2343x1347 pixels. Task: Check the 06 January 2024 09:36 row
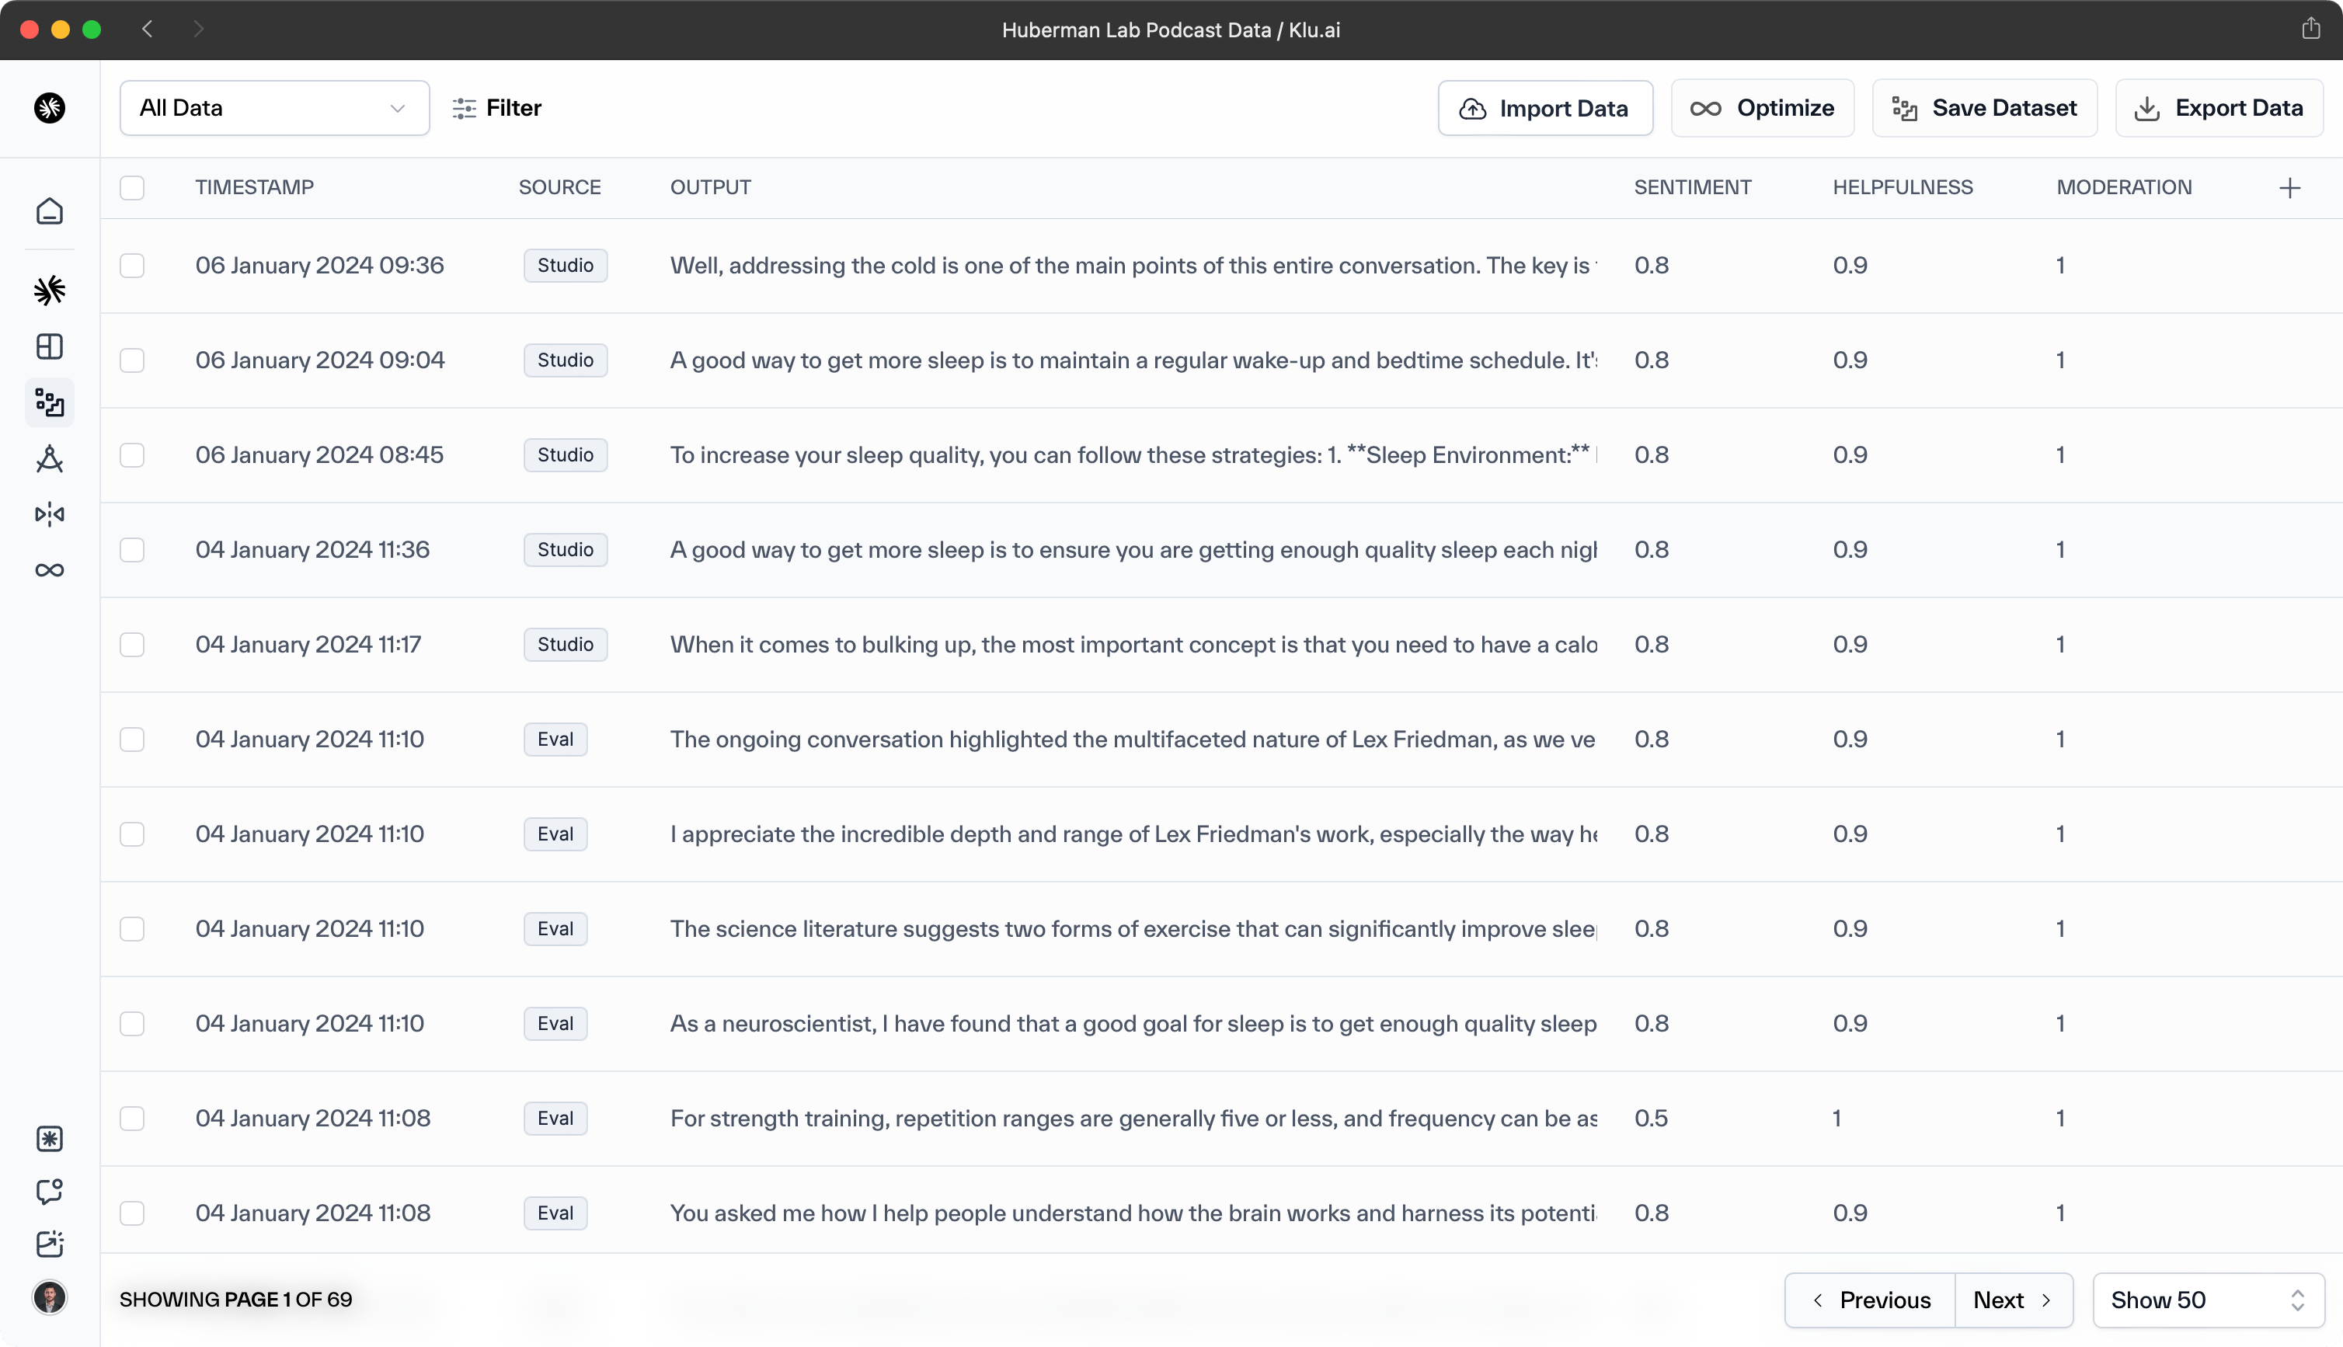[132, 266]
